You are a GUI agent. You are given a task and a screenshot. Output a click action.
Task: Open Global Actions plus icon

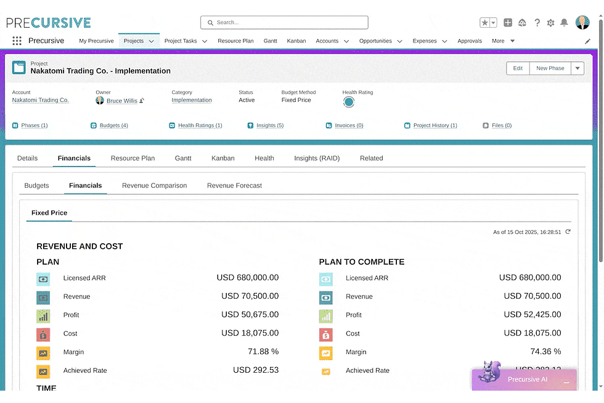tap(508, 23)
